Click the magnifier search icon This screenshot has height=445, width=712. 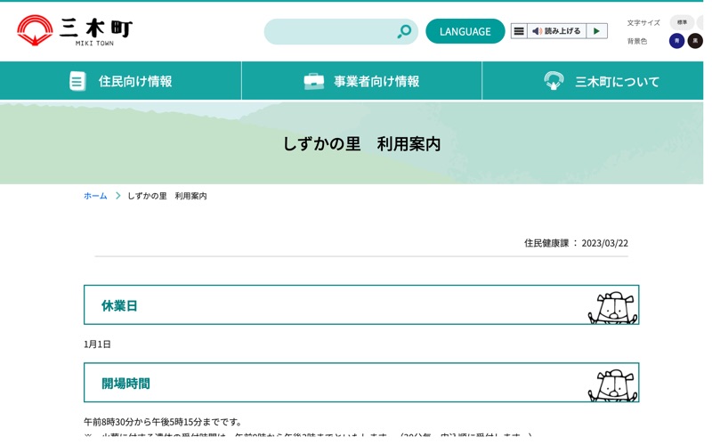(404, 31)
